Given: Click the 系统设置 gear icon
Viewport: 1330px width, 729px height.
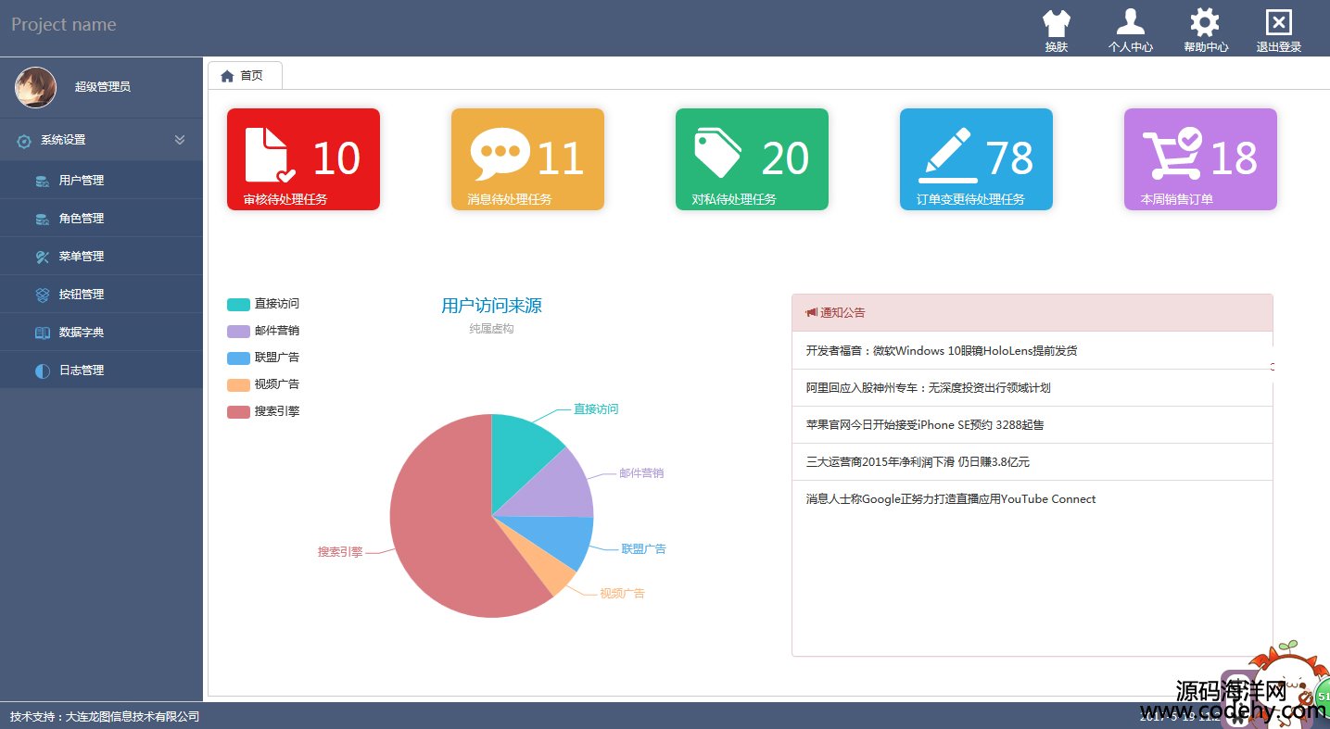Looking at the screenshot, I should (24, 141).
